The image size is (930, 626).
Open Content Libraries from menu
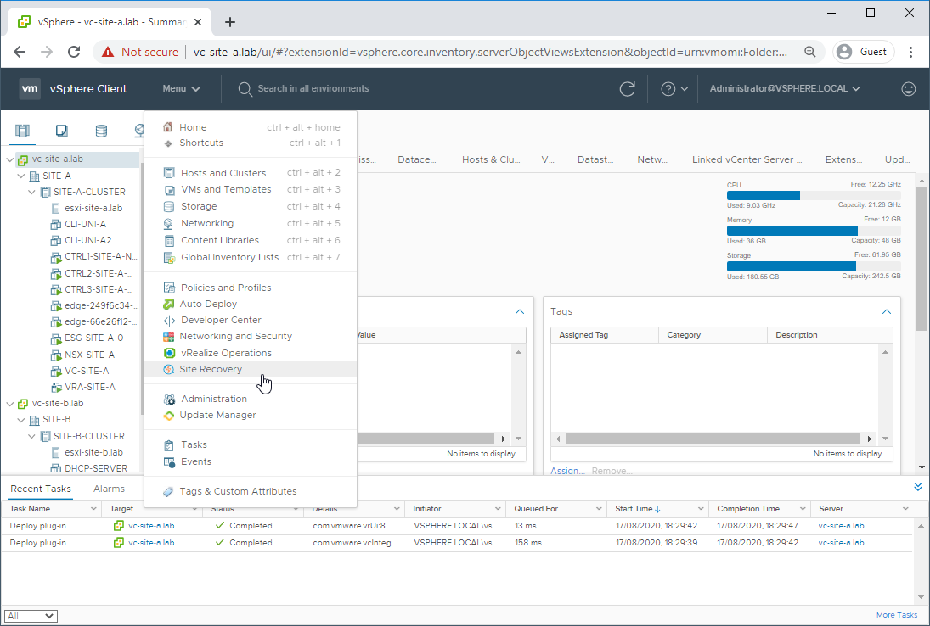(x=251, y=240)
